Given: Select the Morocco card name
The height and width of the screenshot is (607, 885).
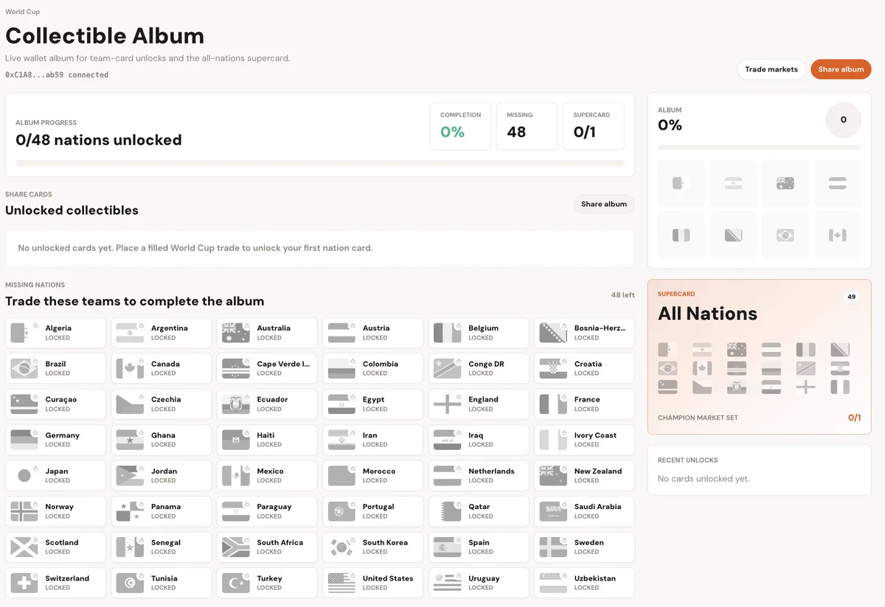Looking at the screenshot, I should [379, 471].
